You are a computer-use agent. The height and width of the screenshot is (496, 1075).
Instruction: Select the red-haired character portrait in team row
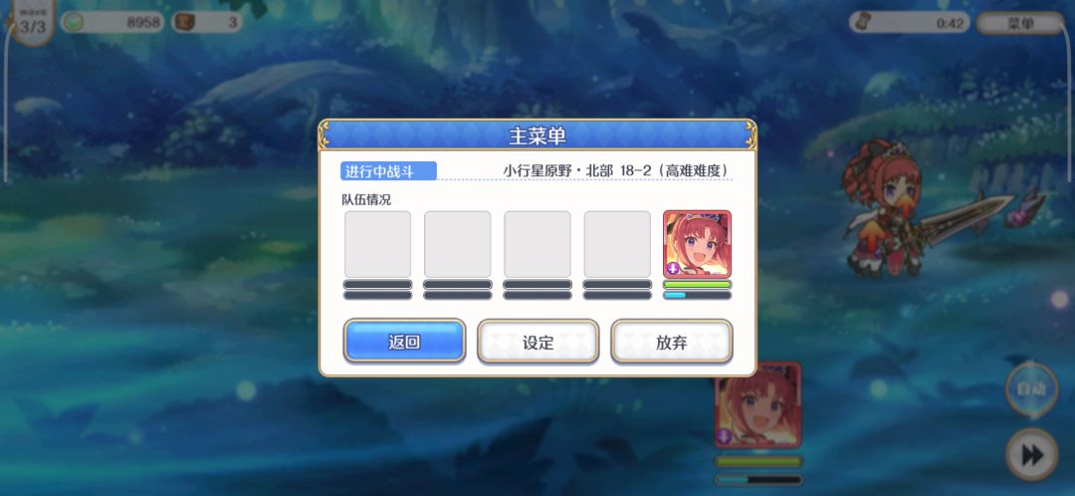coord(697,244)
